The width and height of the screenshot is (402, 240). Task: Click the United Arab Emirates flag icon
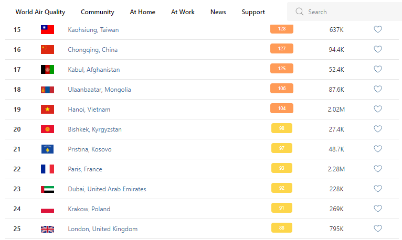(47, 189)
